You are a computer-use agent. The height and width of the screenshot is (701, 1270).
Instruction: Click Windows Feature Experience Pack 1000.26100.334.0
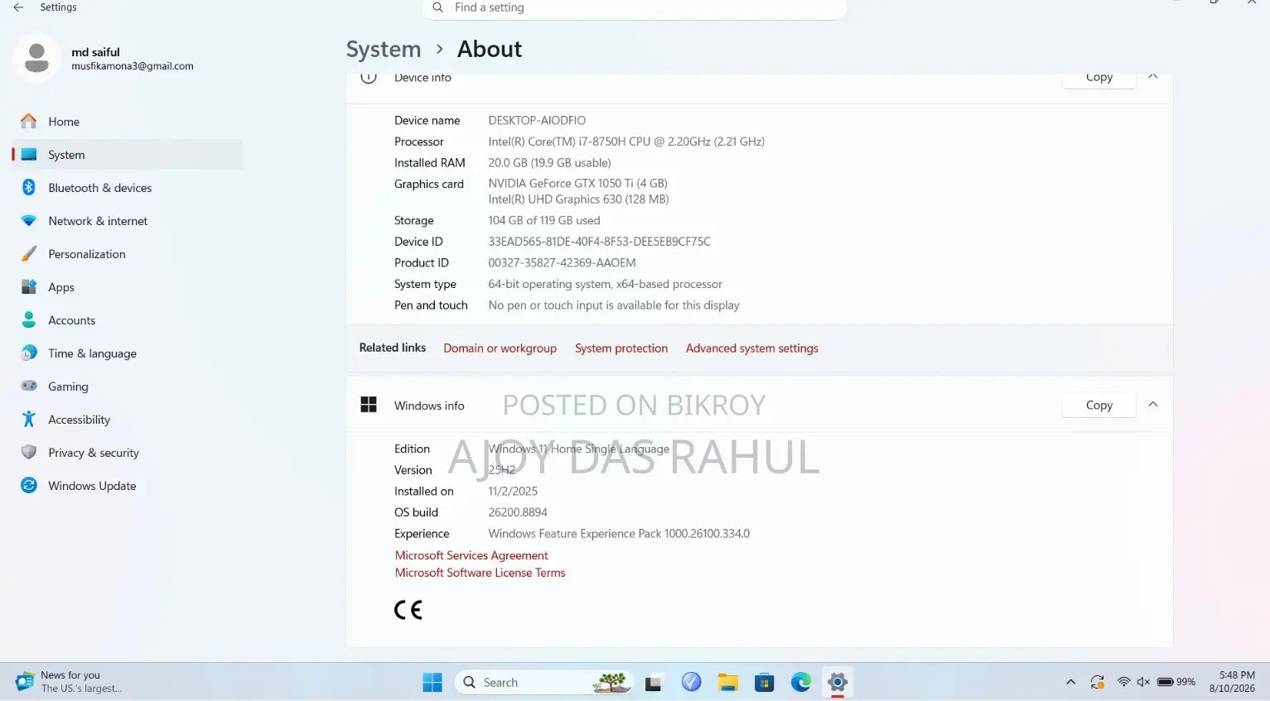tap(619, 534)
